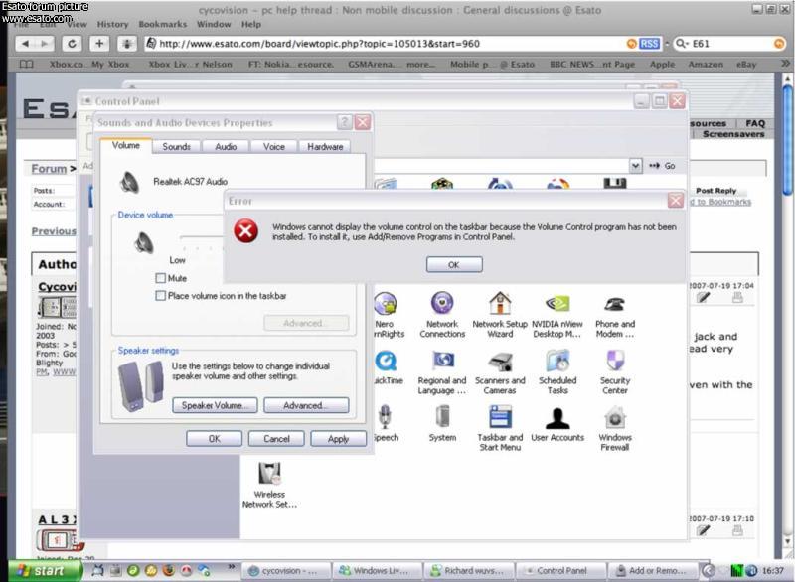The image size is (795, 582).
Task: Switch to Add or Remove taskbar button
Action: pos(654,571)
